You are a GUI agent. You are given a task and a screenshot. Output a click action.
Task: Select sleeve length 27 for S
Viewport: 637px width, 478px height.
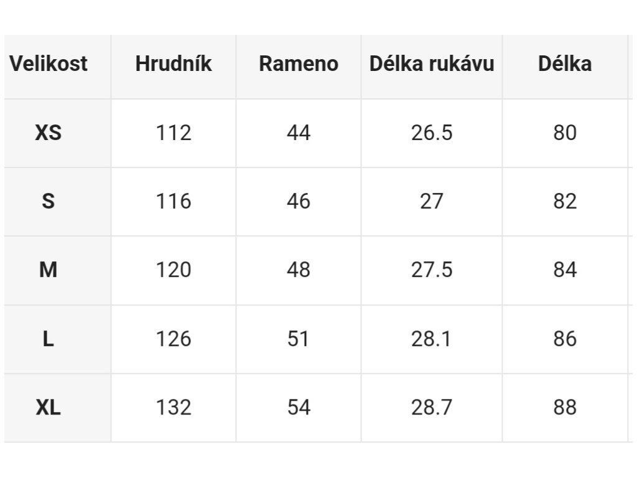click(432, 201)
